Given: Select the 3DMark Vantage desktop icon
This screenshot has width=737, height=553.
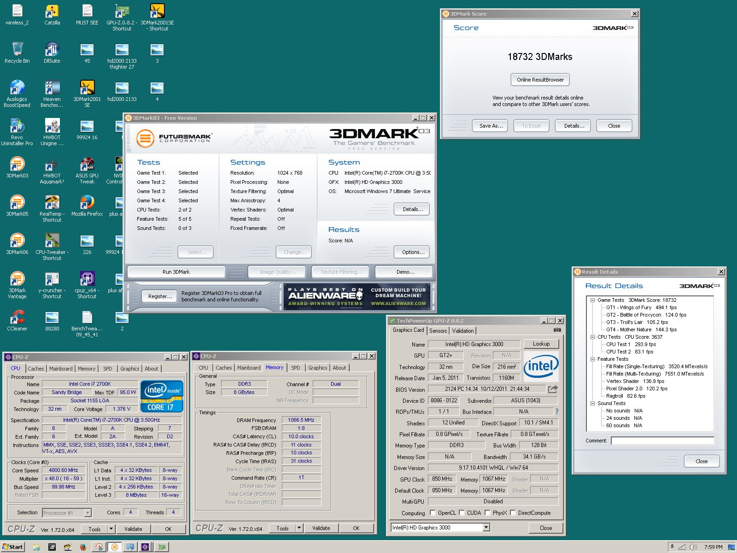Looking at the screenshot, I should point(17,285).
